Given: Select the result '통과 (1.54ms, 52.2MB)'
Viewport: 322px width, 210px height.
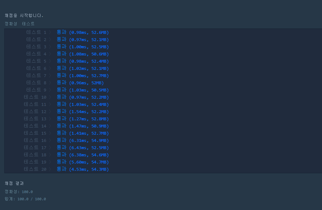Looking at the screenshot, I should coord(83,112).
